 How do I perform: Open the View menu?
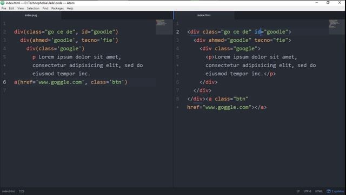pos(21,9)
